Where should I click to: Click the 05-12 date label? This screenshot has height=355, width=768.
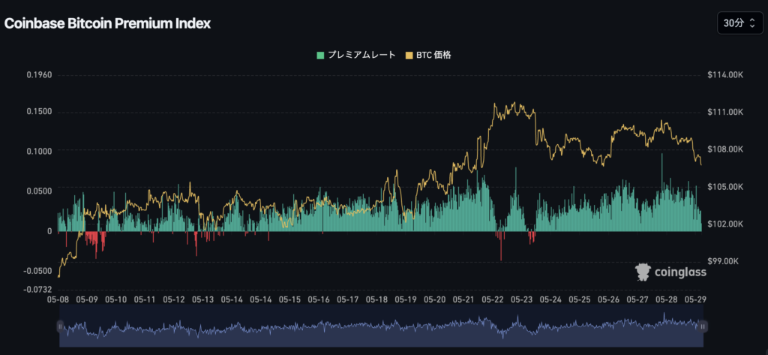click(x=174, y=299)
